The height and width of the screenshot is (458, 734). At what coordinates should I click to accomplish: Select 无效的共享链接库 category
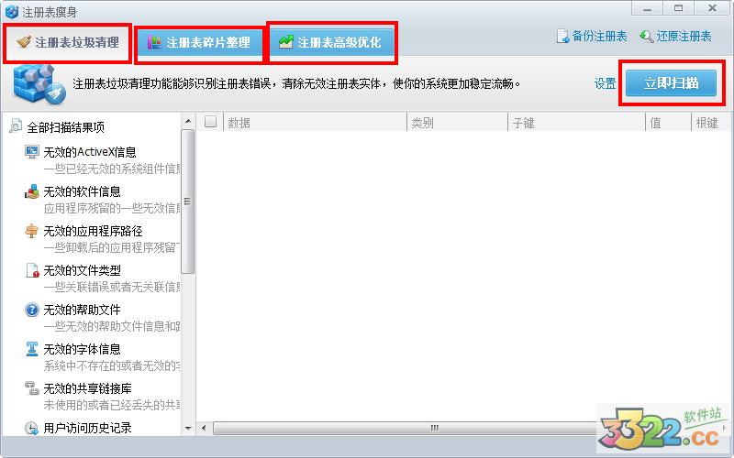(87, 388)
